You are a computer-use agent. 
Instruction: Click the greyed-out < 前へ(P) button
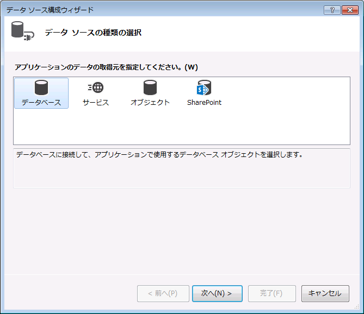pos(163,293)
